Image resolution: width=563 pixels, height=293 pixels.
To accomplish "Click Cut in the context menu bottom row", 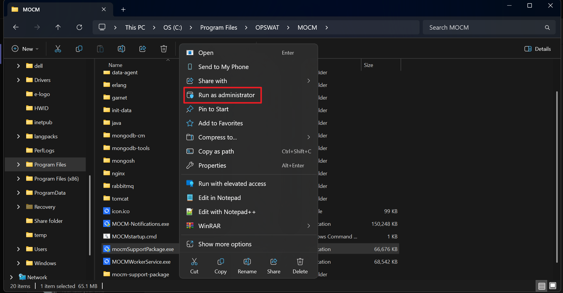I will [x=194, y=266].
